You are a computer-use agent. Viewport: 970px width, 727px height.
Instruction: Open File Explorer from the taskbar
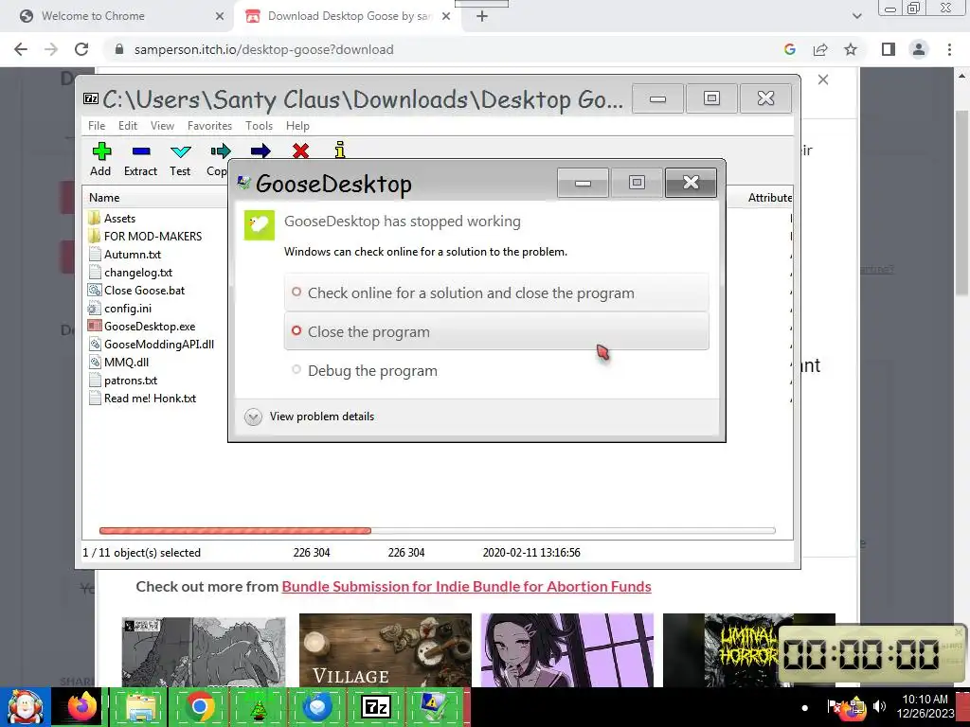140,706
